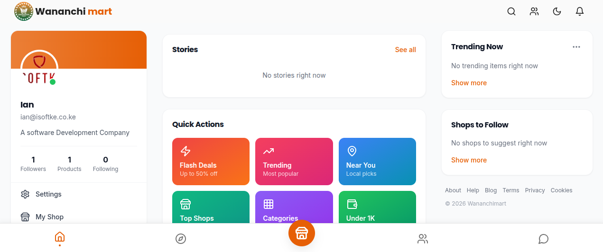The image size is (603, 252).
Task: Open the community icon in bottom navigation
Action: (x=423, y=239)
